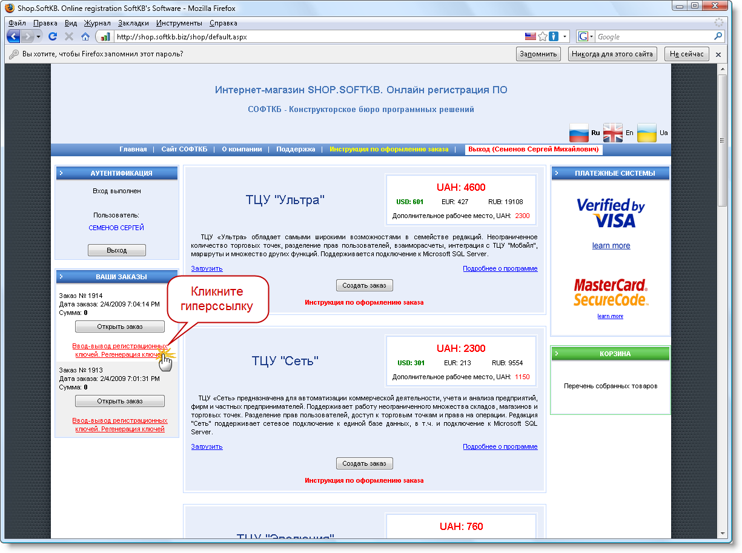The image size is (742, 553).
Task: Expand the address bar URL dropdown
Action: pyautogui.click(x=565, y=36)
